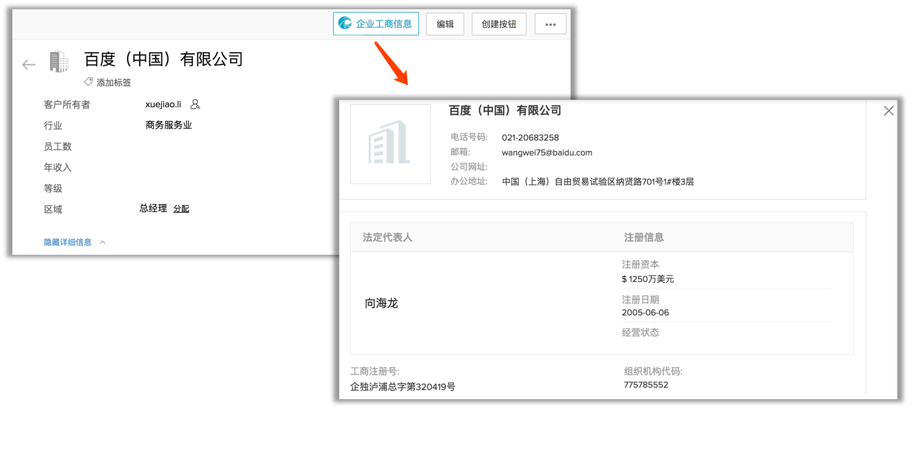
Task: Click the chevron next to 隐藏详细信息
Action: pos(103,242)
